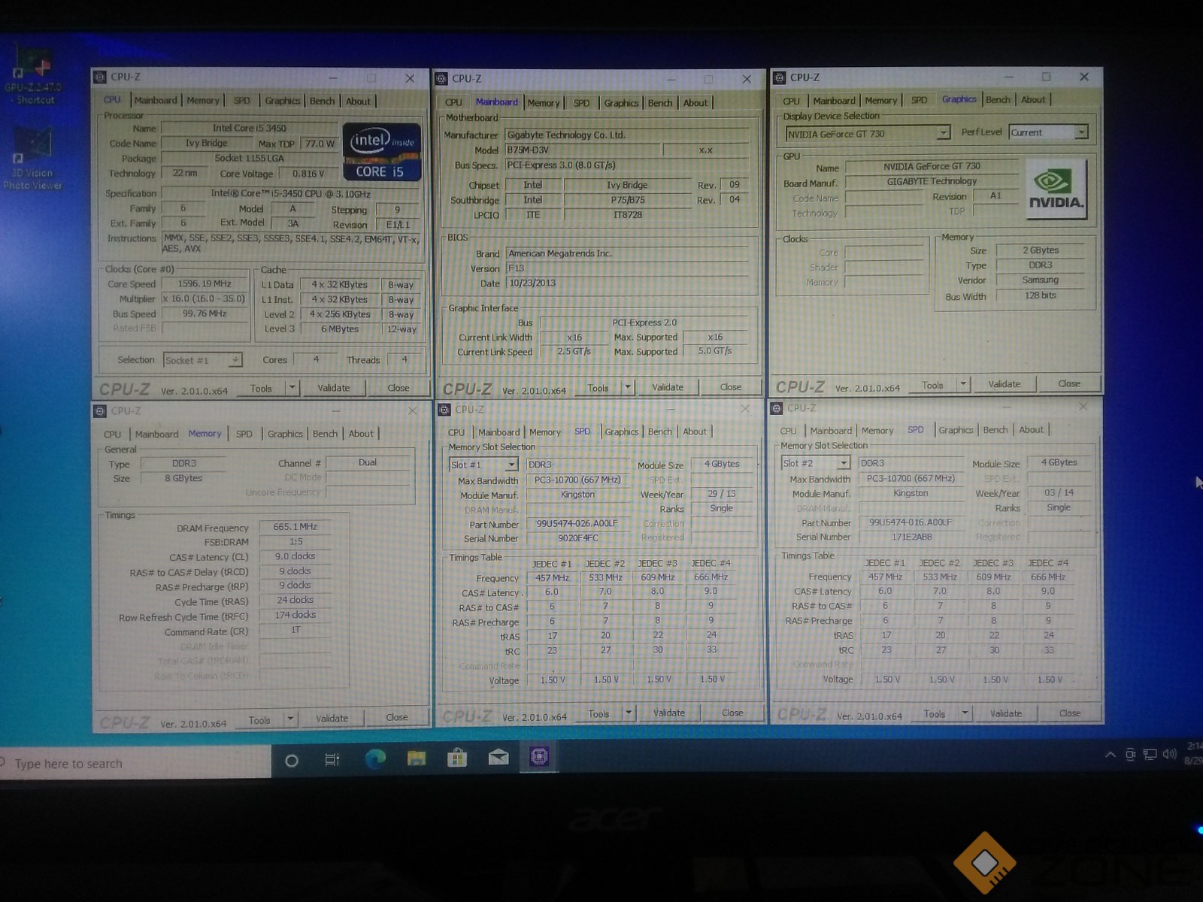
Task: Expand the Tools arrow in the Mainboard window
Action: (x=629, y=387)
